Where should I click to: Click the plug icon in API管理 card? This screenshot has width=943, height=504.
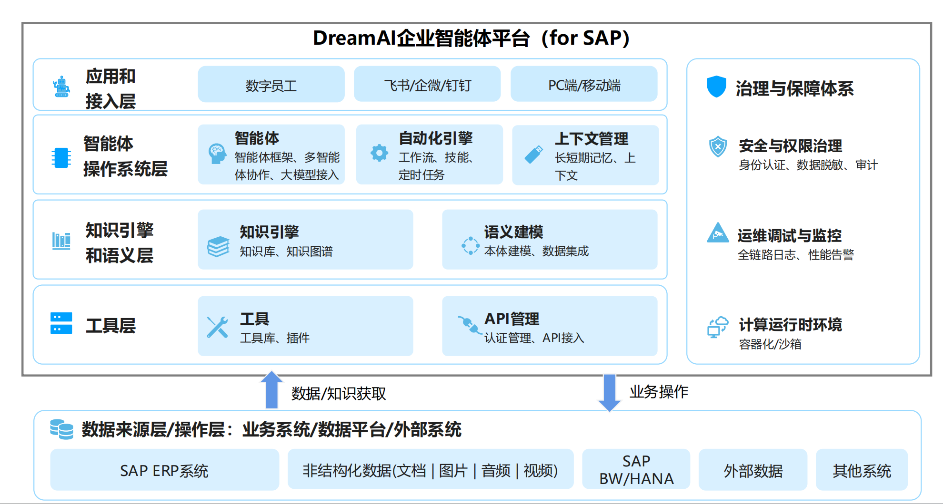pos(469,325)
